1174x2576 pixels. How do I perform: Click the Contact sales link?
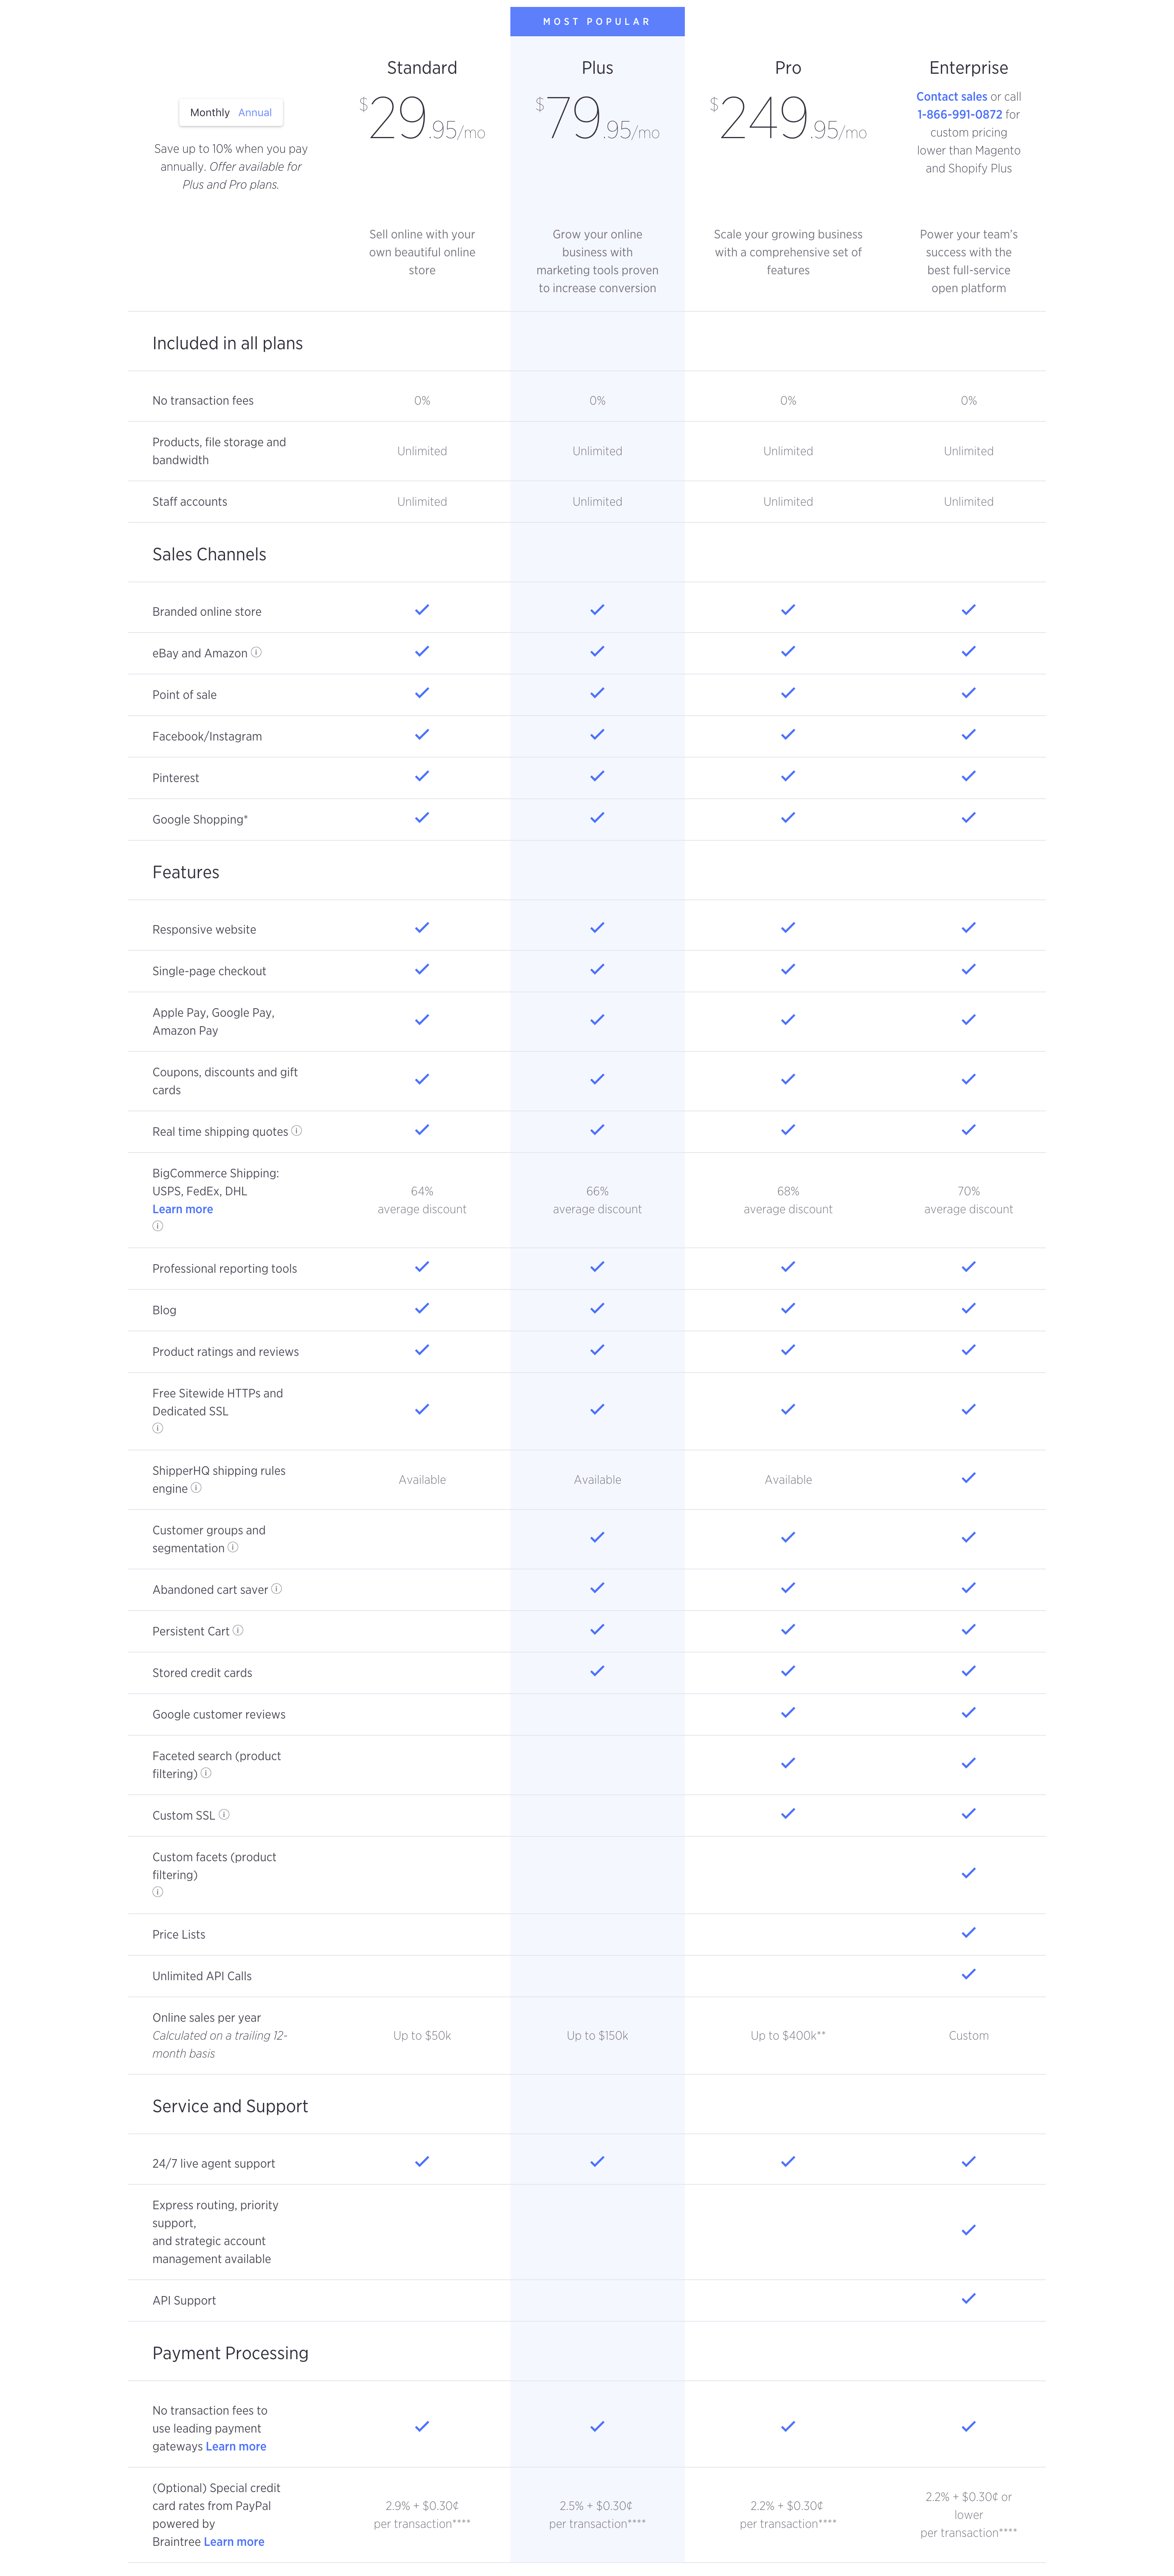(x=951, y=97)
